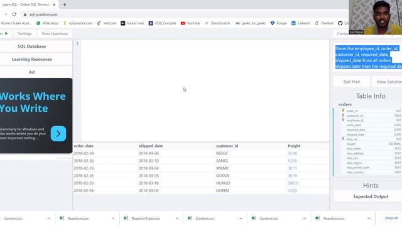Viewport: 402px width, 226px height.
Task: Open the geeks_for_geeks bookmark
Action: (251, 23)
